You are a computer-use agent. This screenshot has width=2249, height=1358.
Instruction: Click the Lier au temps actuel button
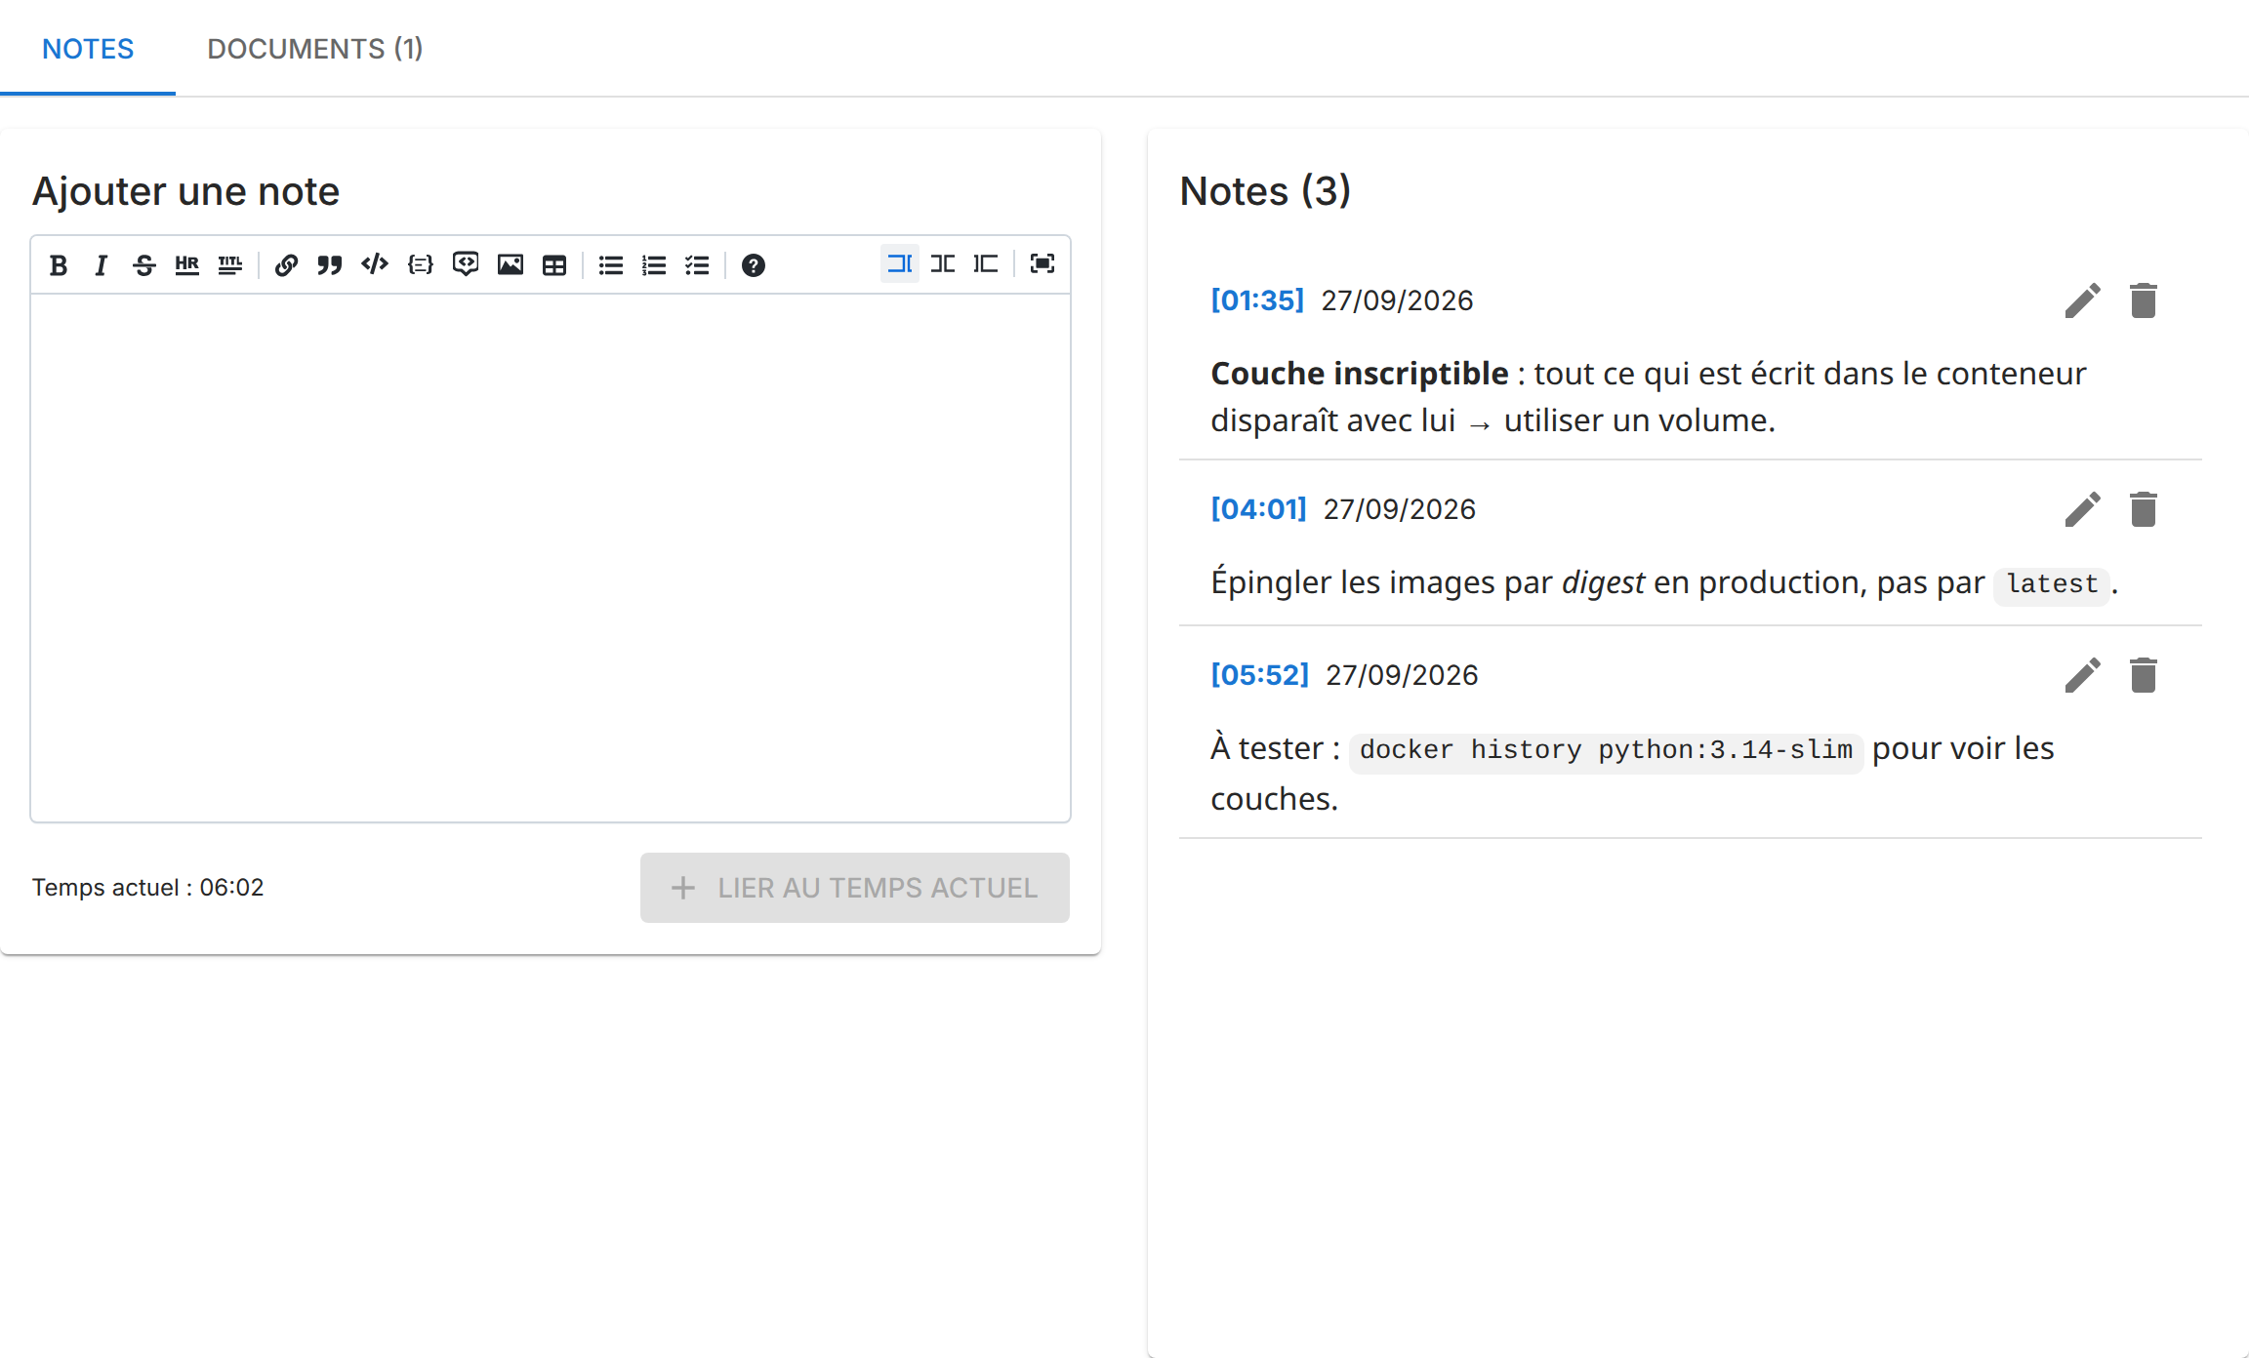pyautogui.click(x=855, y=888)
